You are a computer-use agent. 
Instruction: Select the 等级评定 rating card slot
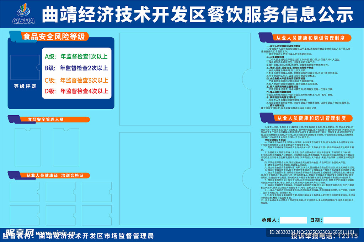pos(25,67)
